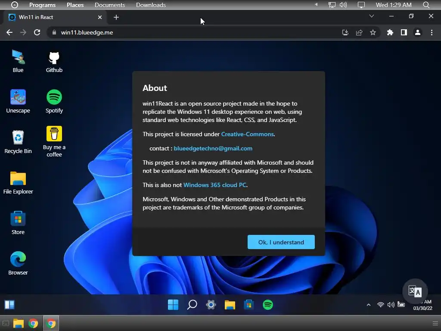Click the 03/30/22 date in Win11 taskbar
Image resolution: width=441 pixels, height=331 pixels.
pos(423,308)
